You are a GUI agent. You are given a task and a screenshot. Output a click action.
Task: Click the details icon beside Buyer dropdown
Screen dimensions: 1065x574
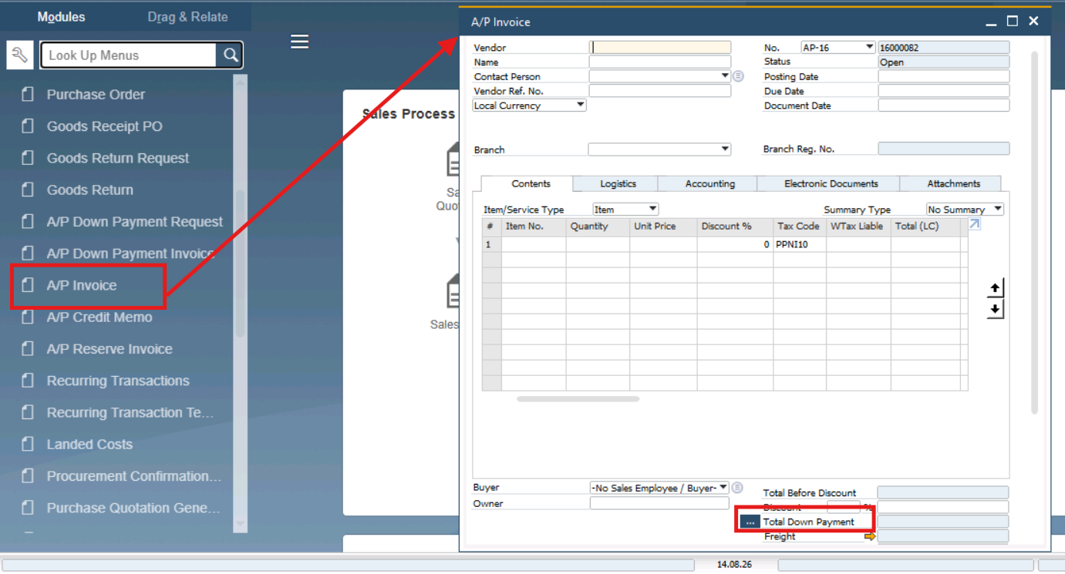coord(737,488)
